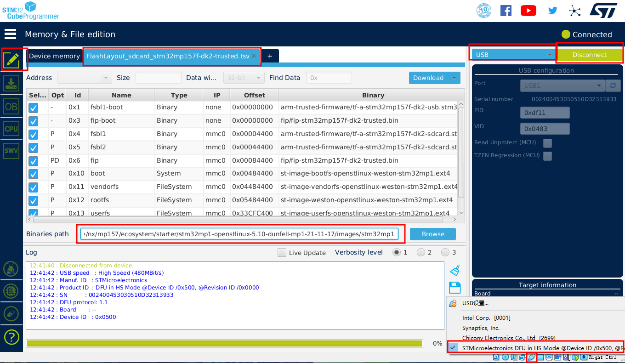Image resolution: width=625 pixels, height=363 pixels.
Task: Expand the Download button arrow
Action: [455, 78]
